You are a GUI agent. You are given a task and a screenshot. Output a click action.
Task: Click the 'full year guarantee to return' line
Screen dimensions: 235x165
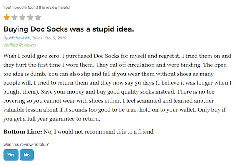(x=52, y=119)
